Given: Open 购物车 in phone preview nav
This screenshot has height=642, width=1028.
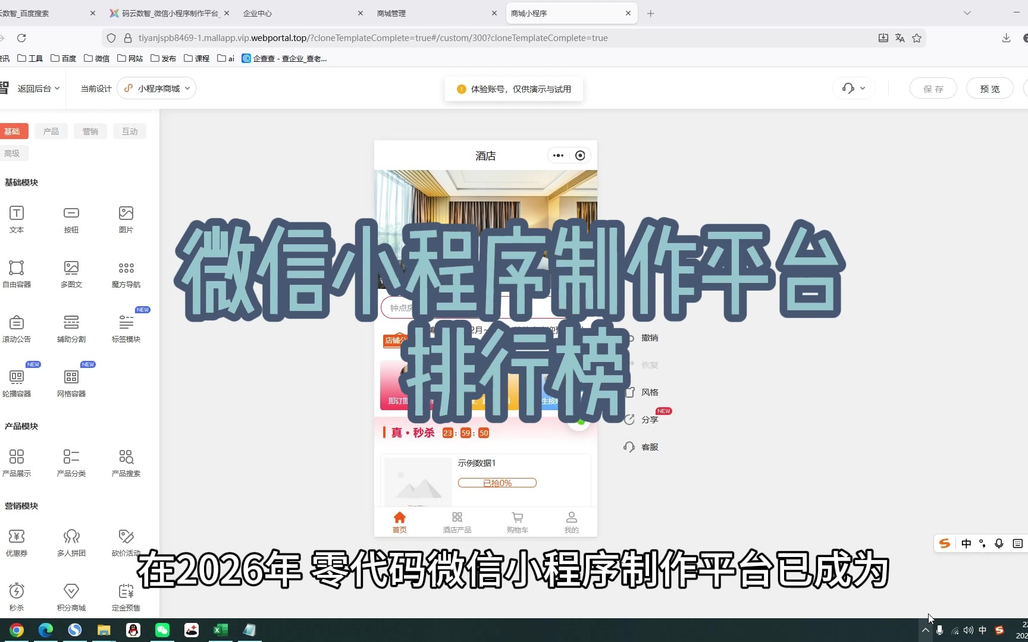Looking at the screenshot, I should [x=518, y=523].
